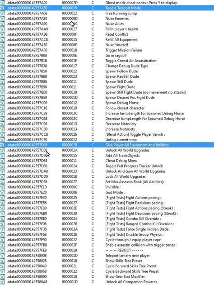Click the 'Free Running Jump' string entry

point(121,13)
